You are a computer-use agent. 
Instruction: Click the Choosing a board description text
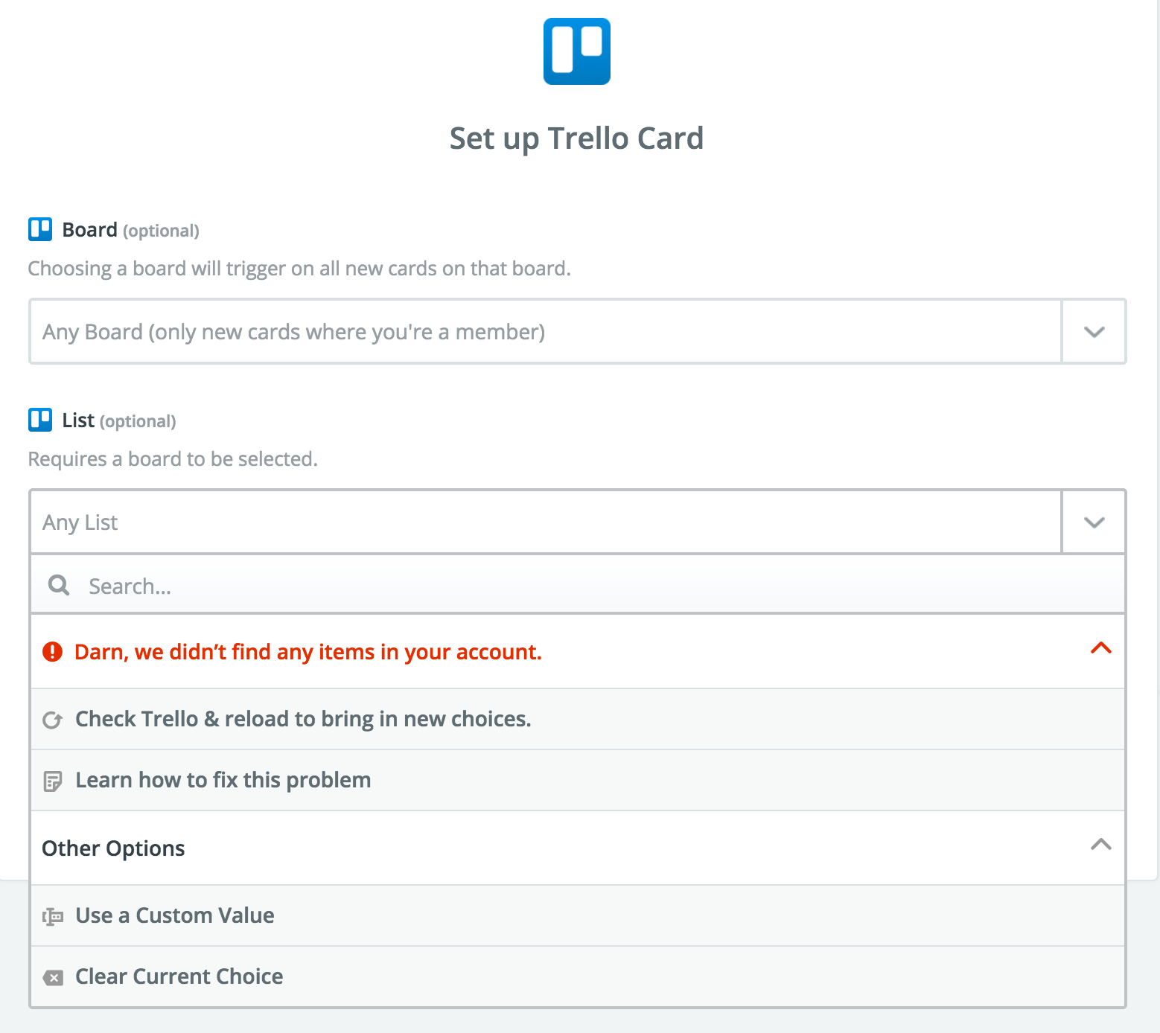coord(299,269)
